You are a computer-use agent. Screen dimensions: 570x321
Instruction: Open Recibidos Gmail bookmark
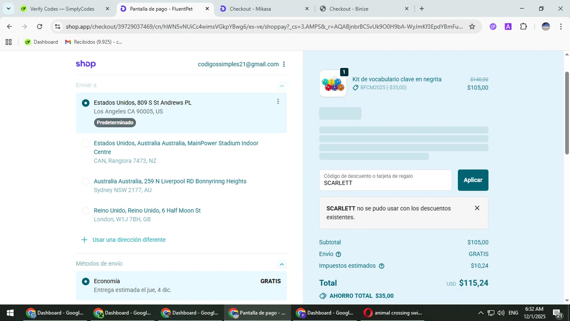[94, 42]
